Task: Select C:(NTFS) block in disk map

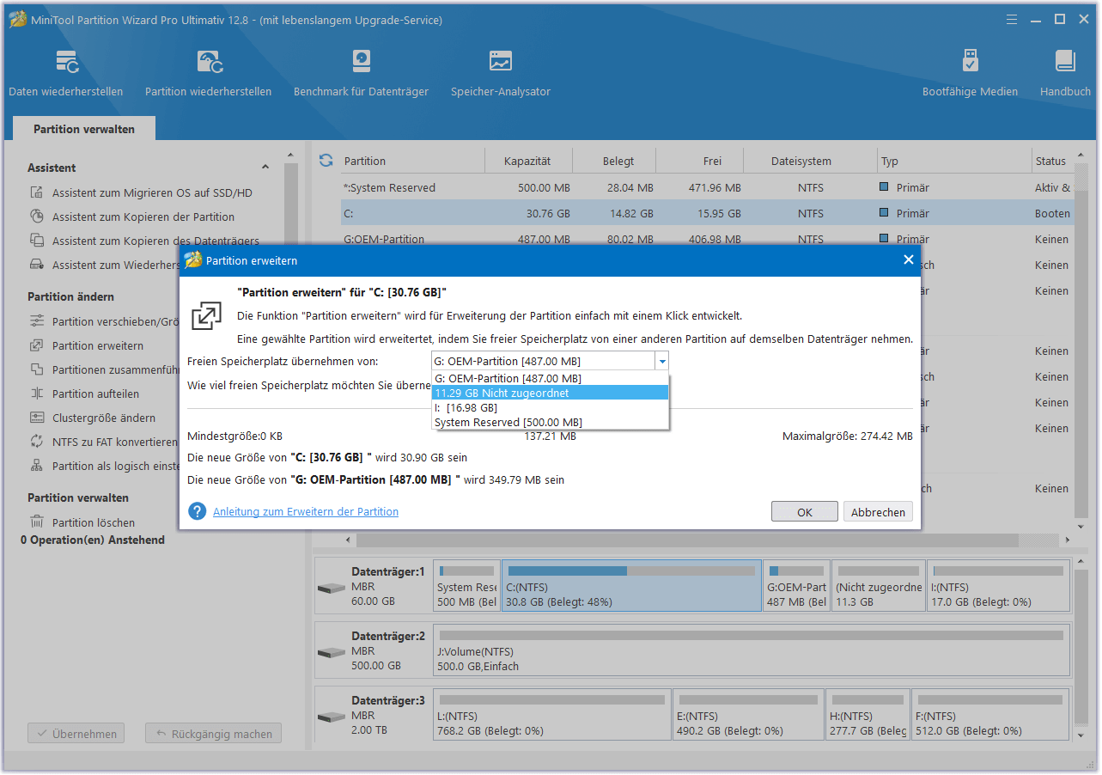Action: [x=631, y=586]
